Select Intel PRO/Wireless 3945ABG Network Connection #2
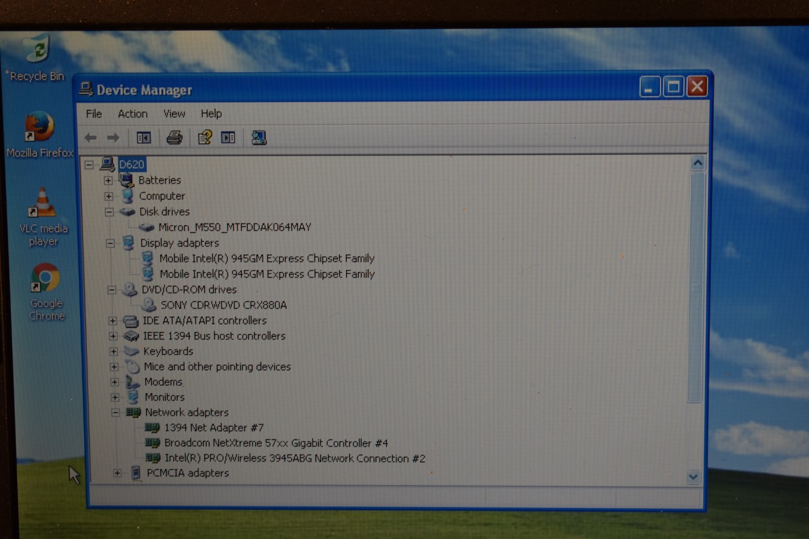 (295, 458)
